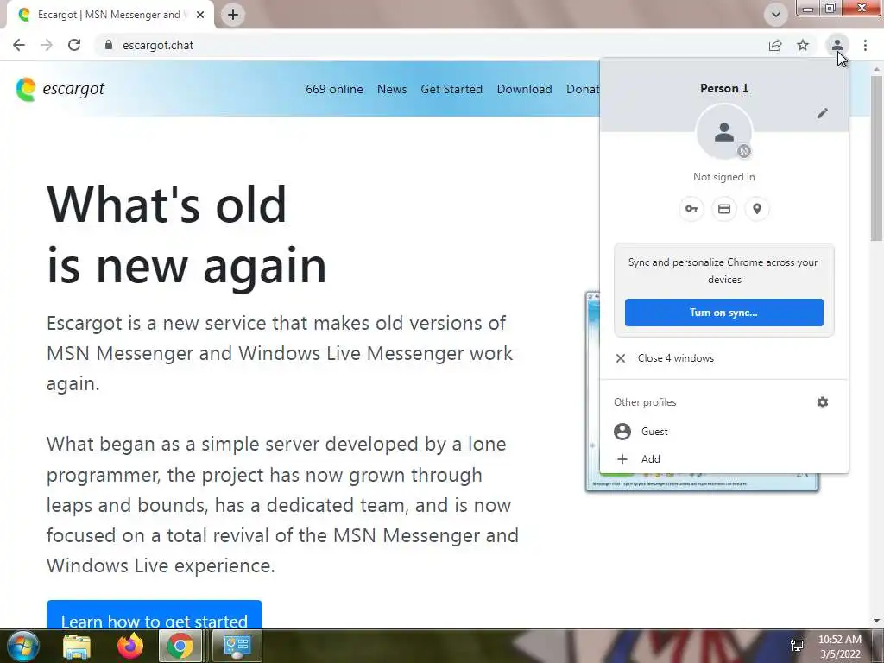Screen dimensions: 884x663
Task: Open addresses location pin icon
Action: pos(757,209)
